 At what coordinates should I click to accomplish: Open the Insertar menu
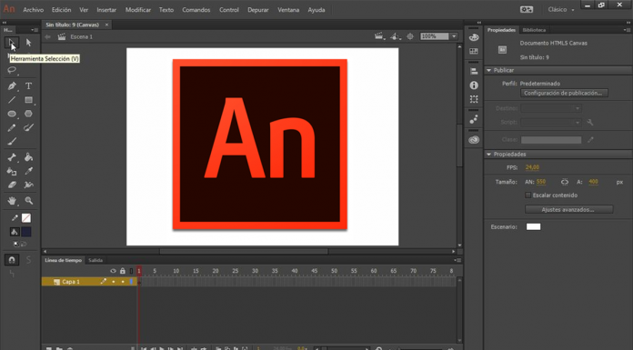coord(106,10)
